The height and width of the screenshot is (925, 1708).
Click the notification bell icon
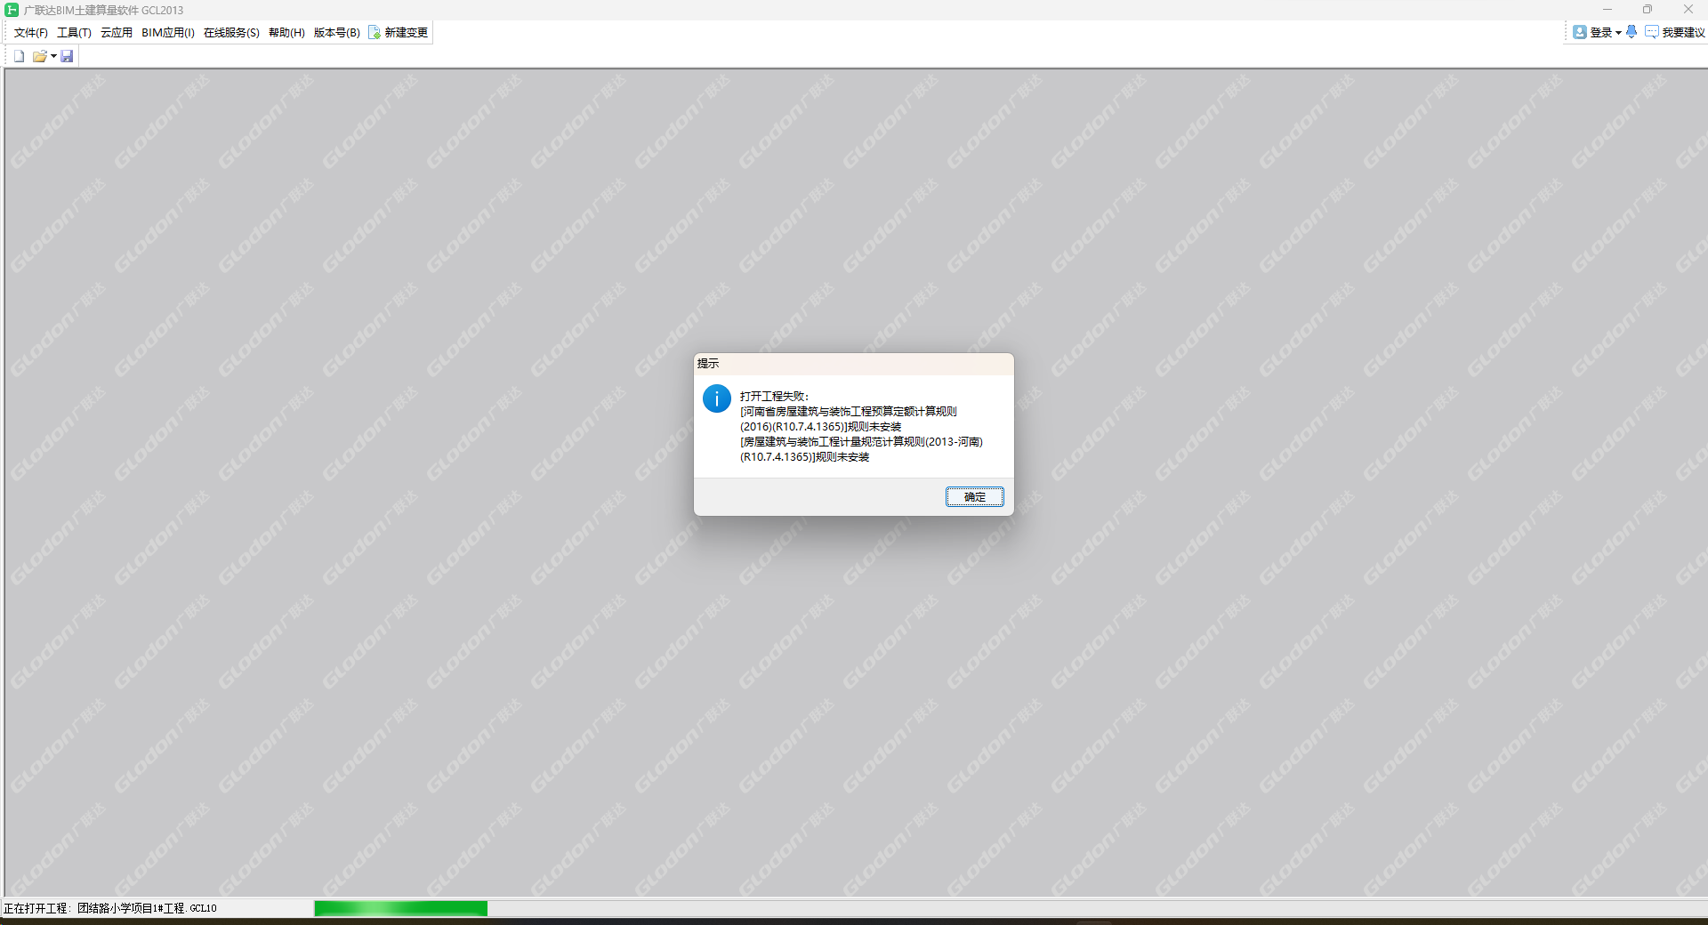click(x=1631, y=32)
